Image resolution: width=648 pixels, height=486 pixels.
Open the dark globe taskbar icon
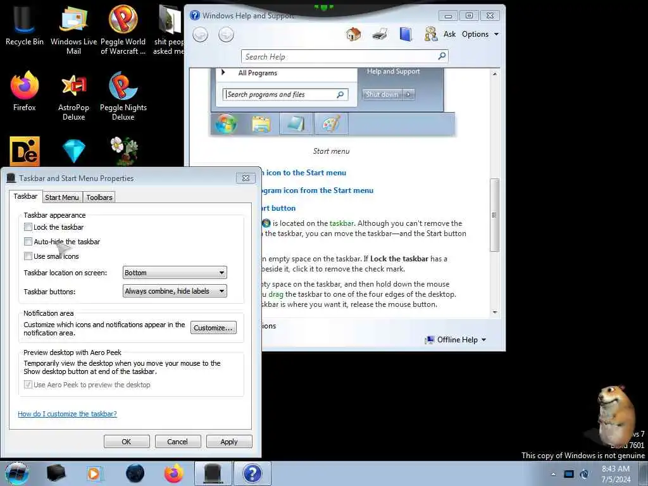click(135, 473)
